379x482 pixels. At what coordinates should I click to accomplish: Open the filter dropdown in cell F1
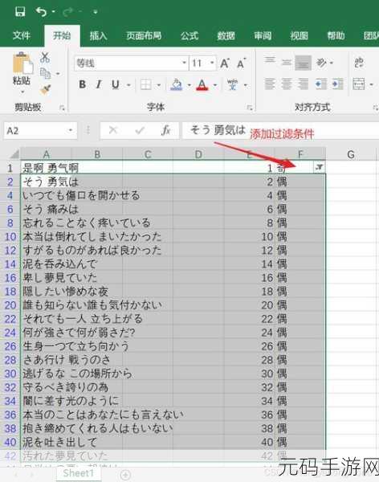point(319,167)
